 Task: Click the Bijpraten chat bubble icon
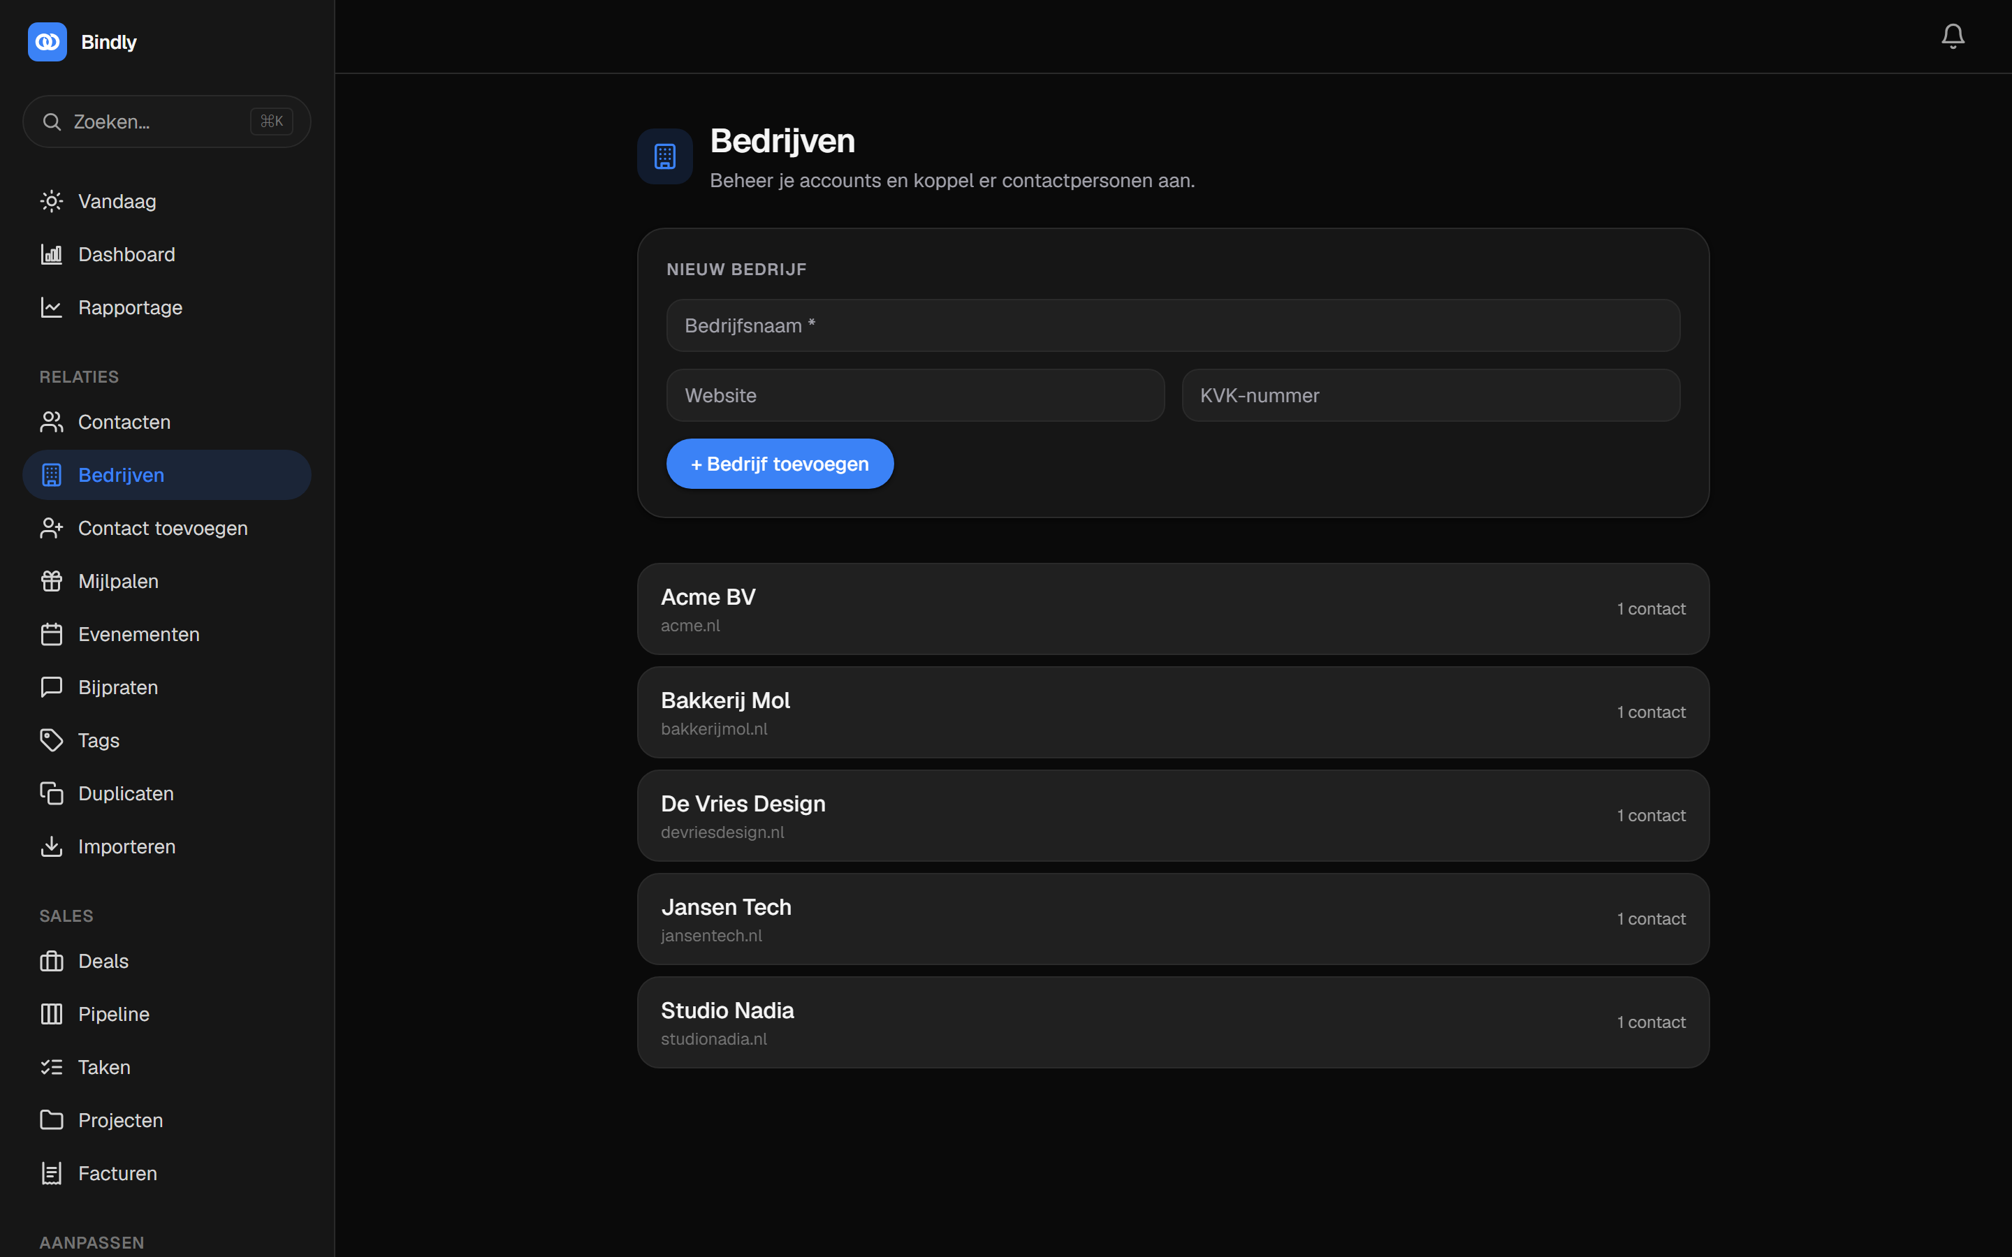click(52, 688)
